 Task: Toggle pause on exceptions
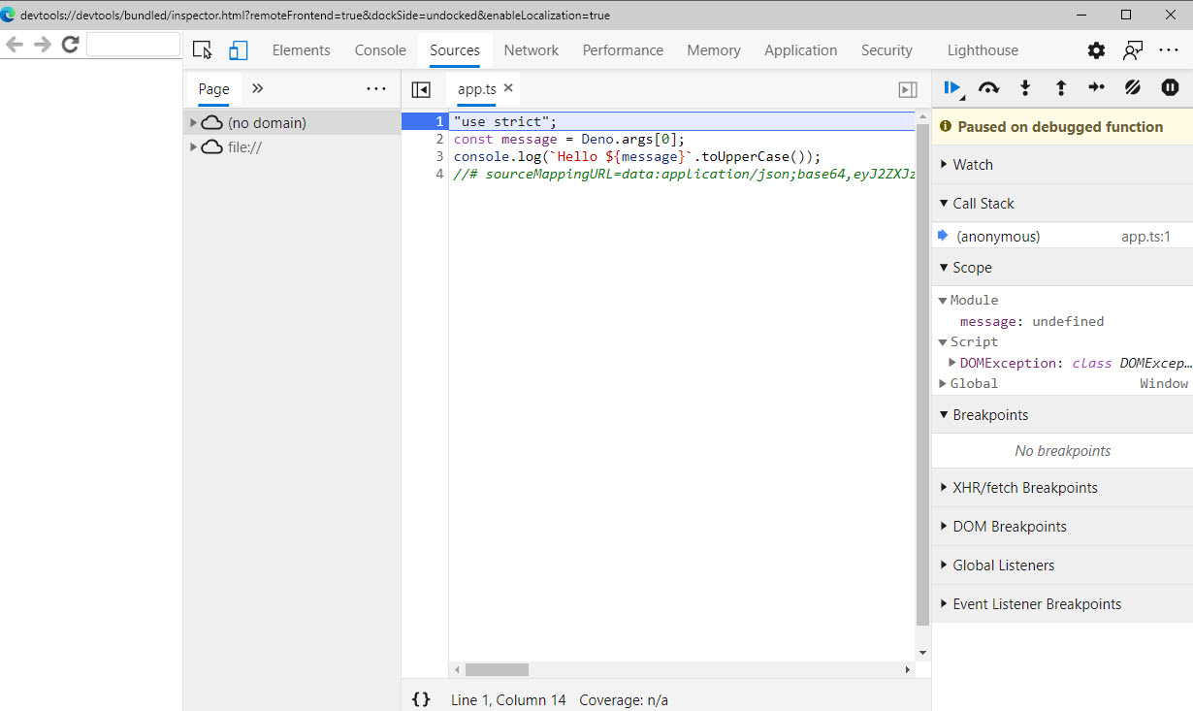(x=1170, y=88)
